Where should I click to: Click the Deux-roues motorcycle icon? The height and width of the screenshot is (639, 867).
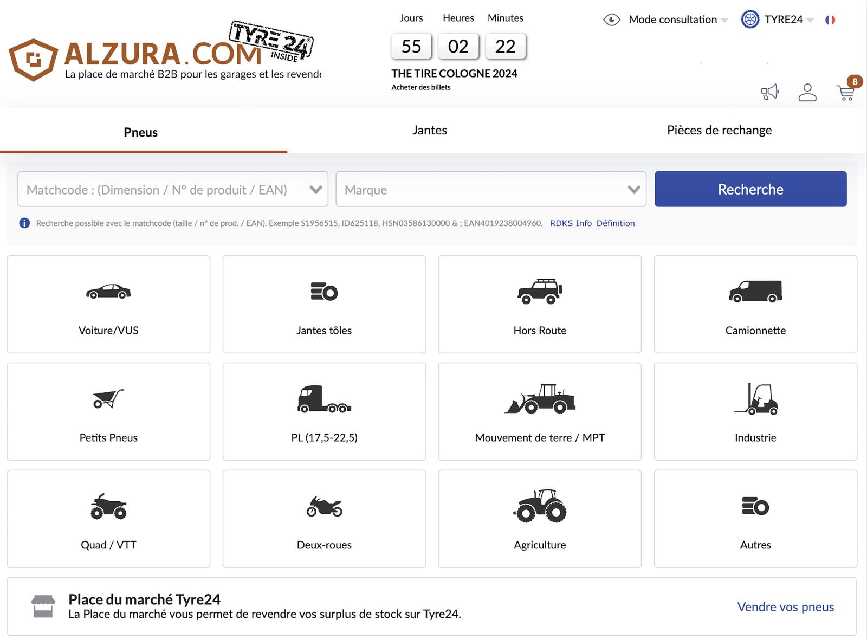324,506
